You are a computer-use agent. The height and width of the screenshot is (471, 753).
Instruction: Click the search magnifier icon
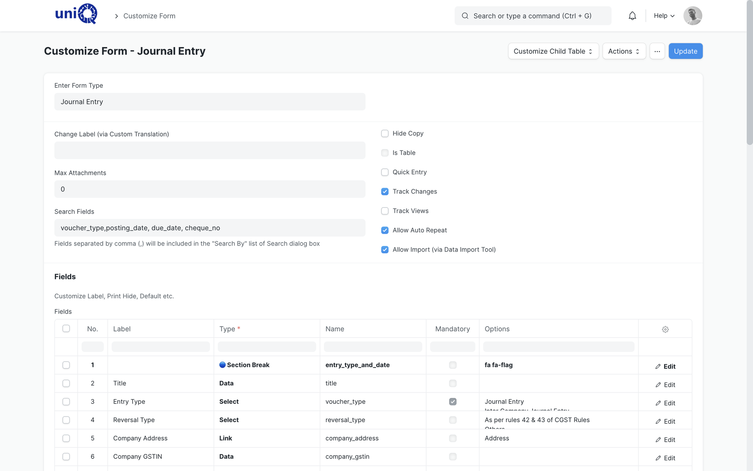pos(465,16)
